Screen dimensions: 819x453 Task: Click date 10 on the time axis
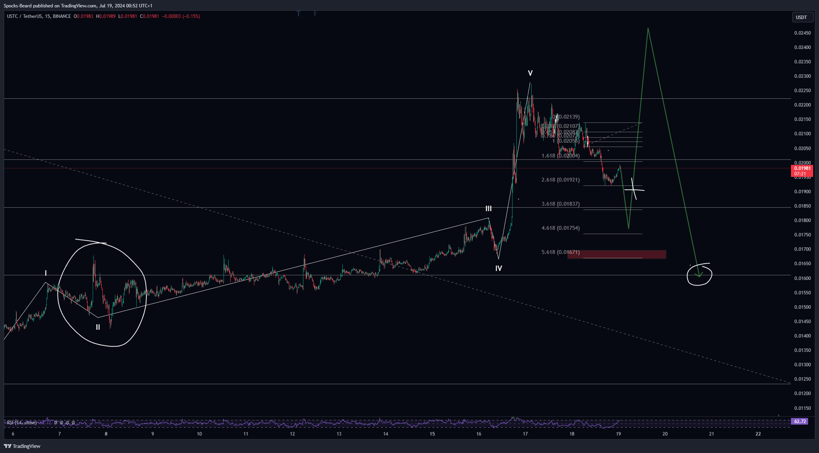(x=199, y=434)
